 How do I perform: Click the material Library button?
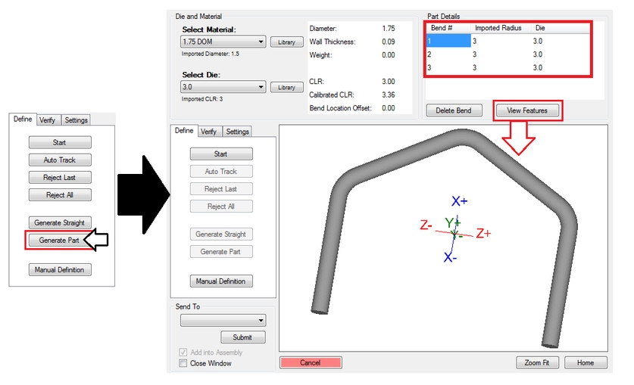pos(286,42)
